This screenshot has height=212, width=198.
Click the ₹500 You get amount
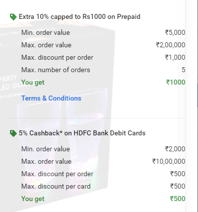178,199
